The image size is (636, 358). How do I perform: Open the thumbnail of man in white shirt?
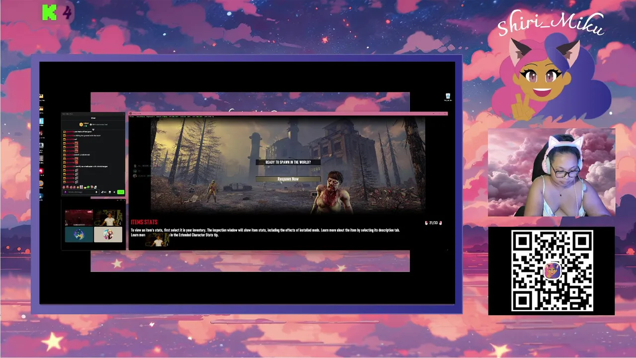coord(108,218)
